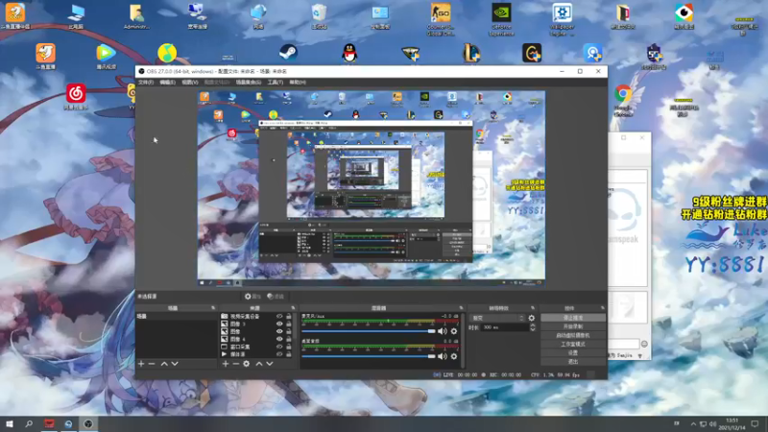Mute the 麦克风/Aux speaker icon

click(x=443, y=331)
